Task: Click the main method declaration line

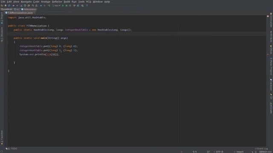Action: 41,38
